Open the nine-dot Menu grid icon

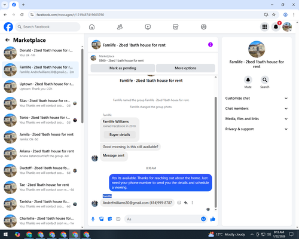[264, 27]
